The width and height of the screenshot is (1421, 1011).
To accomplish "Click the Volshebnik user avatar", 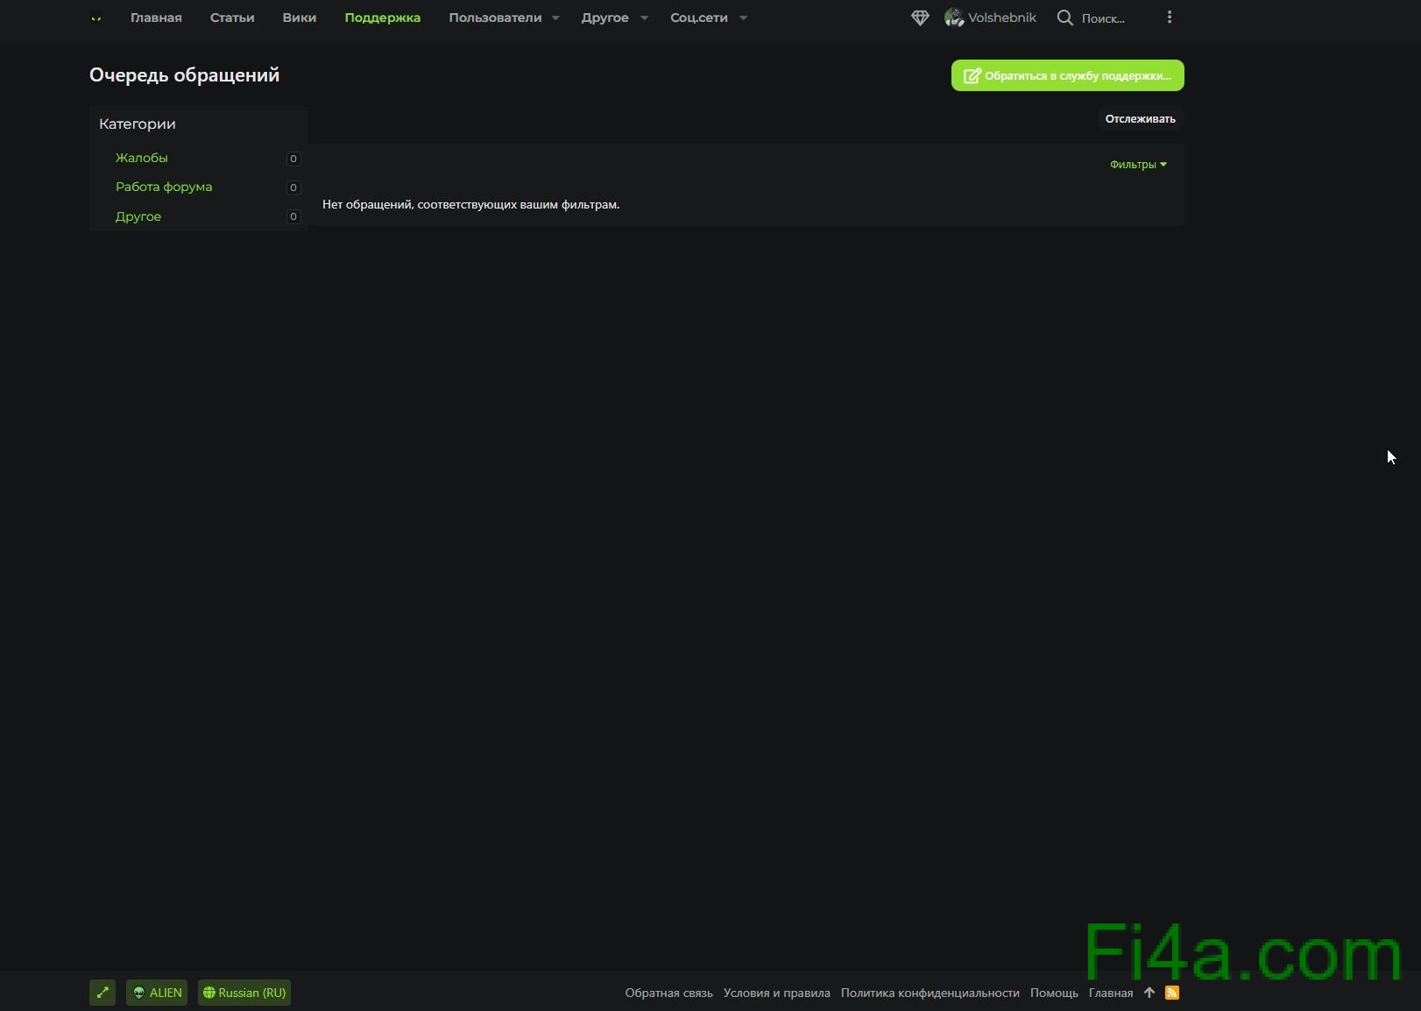I will pyautogui.click(x=953, y=18).
